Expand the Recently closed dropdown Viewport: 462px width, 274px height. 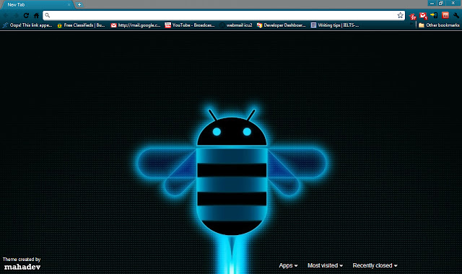[375, 265]
